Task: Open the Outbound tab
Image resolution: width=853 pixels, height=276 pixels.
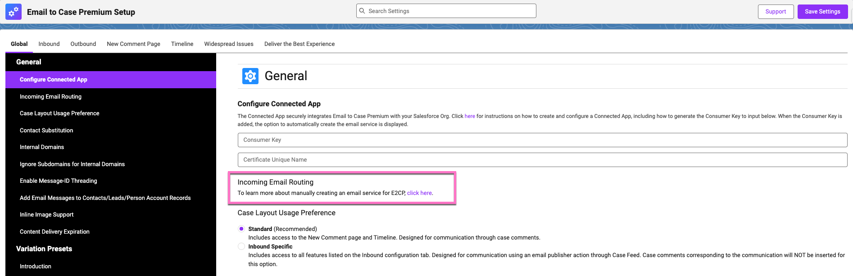Action: tap(83, 44)
